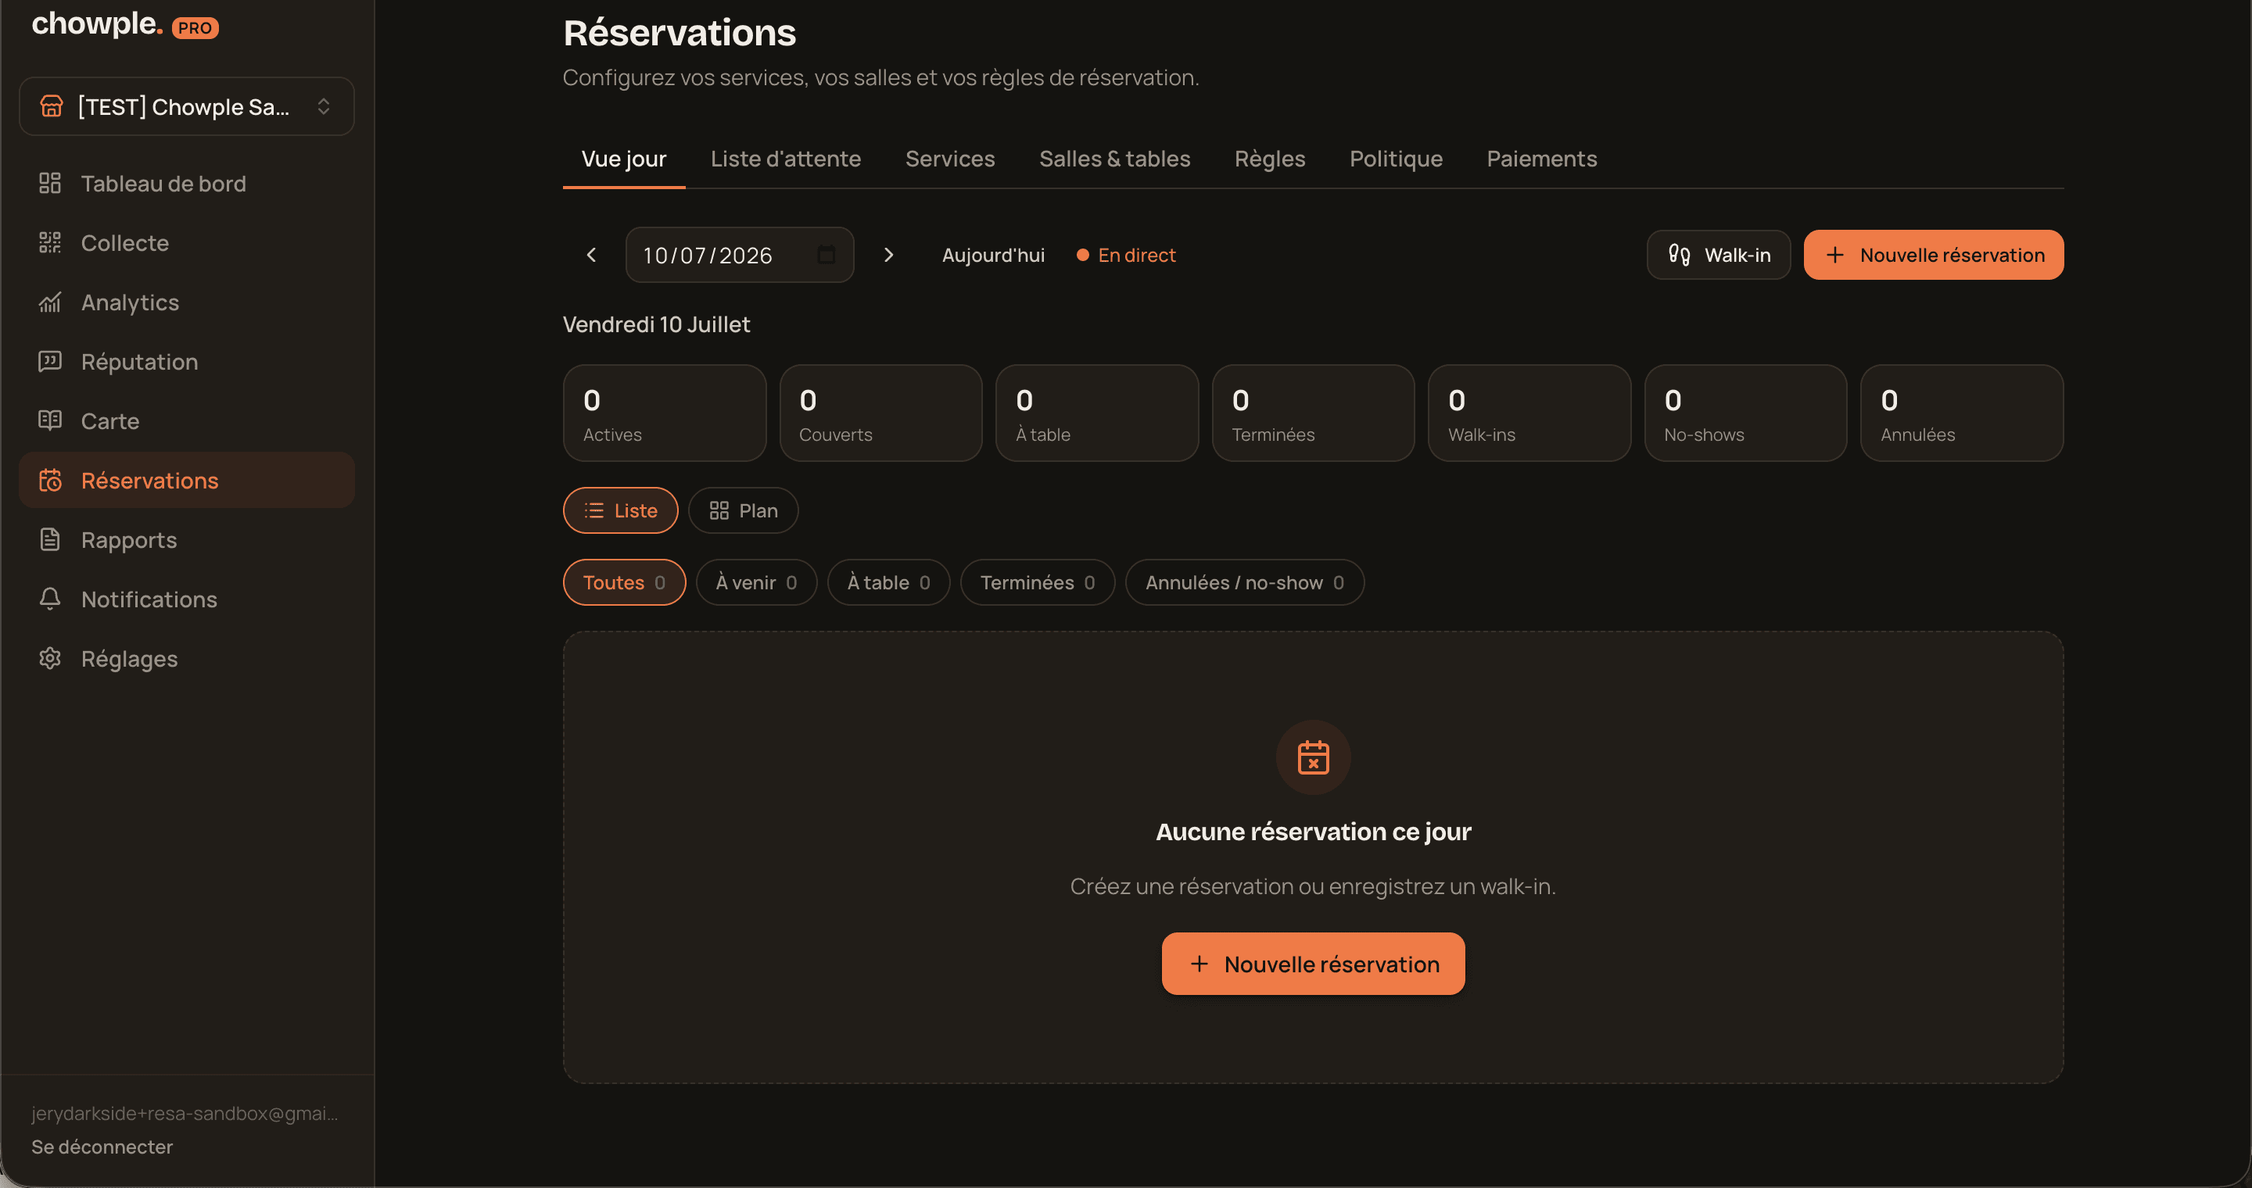
Task: Select the Toutes filter chip
Action: point(624,582)
